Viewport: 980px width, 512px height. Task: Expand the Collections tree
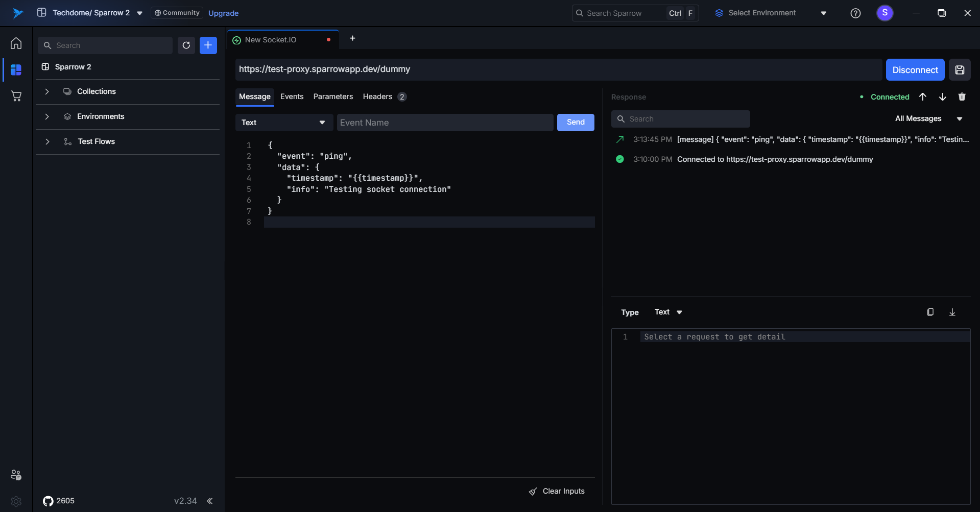[x=47, y=91]
